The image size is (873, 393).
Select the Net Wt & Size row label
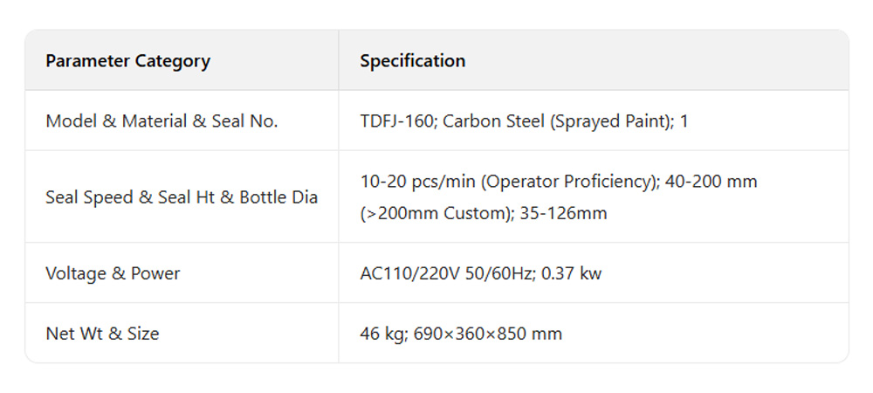pos(102,334)
